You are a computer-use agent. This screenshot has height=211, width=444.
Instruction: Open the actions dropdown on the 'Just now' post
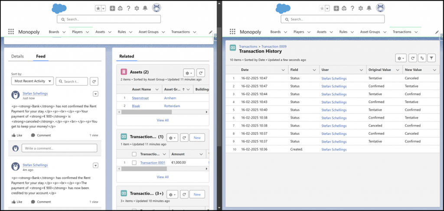pos(96,94)
